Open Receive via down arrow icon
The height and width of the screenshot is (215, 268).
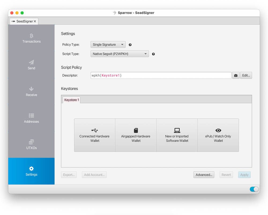coord(31,89)
